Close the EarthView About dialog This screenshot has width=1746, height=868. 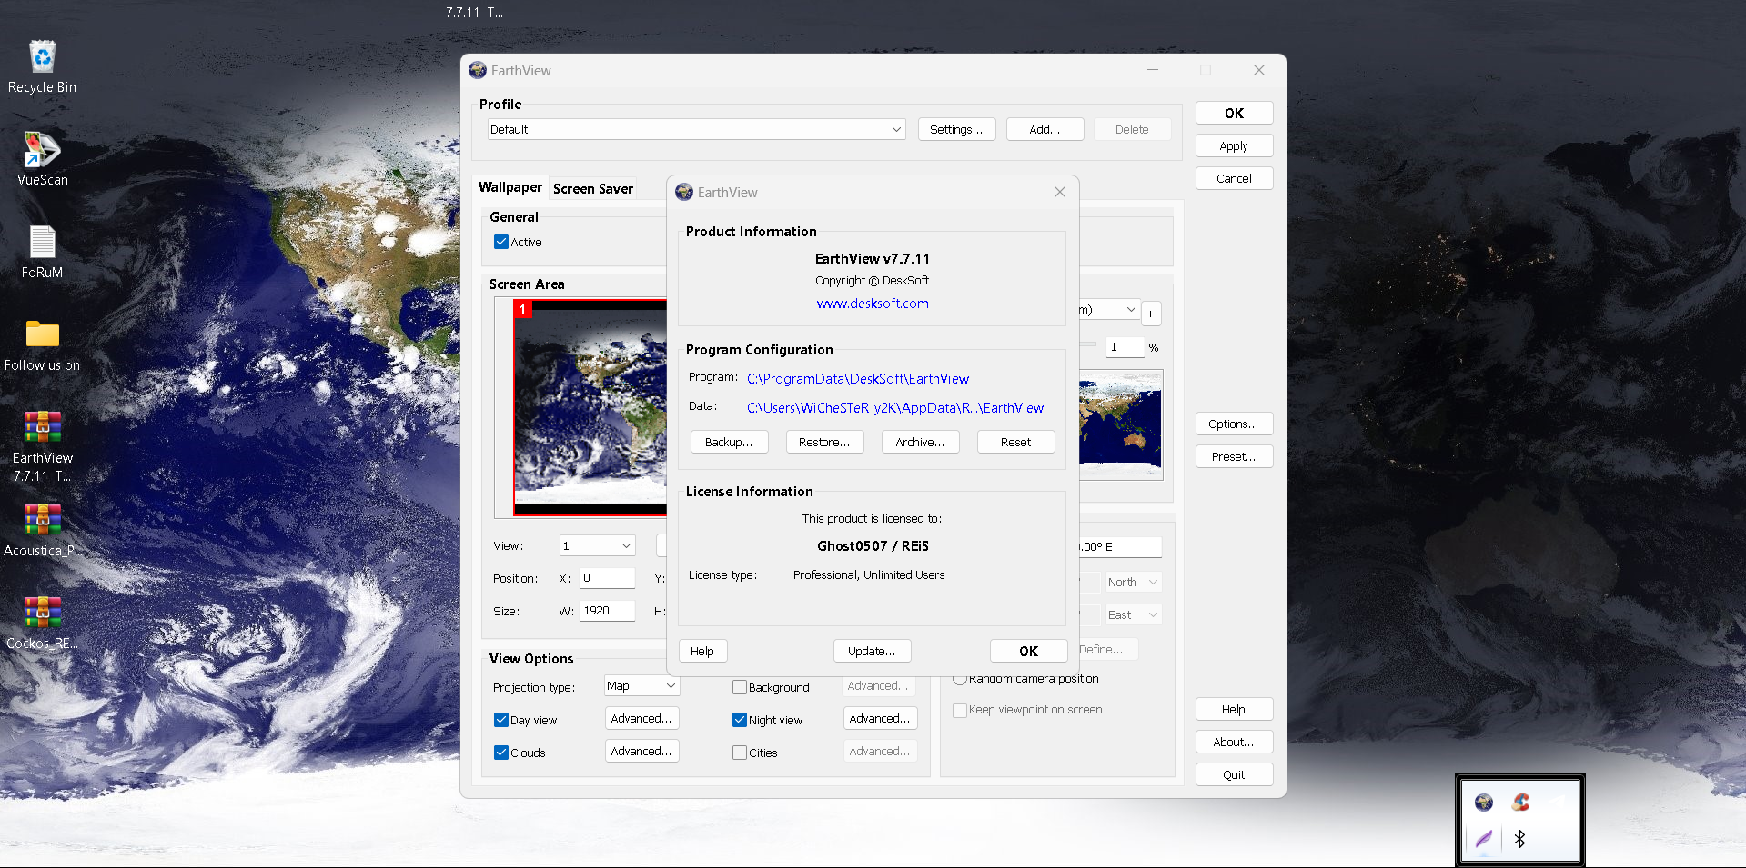pos(1059,192)
